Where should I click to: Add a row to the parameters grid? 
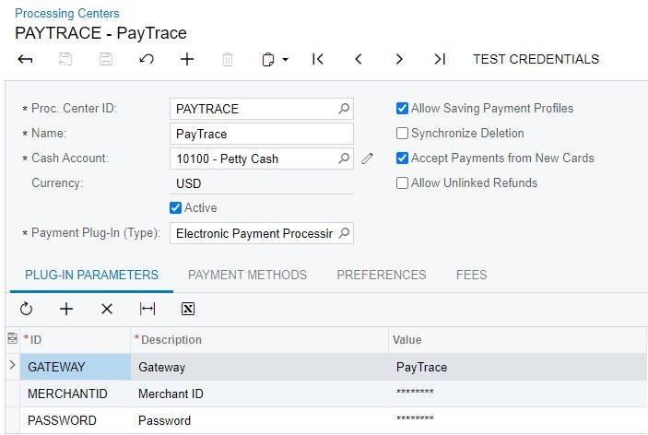click(x=66, y=309)
